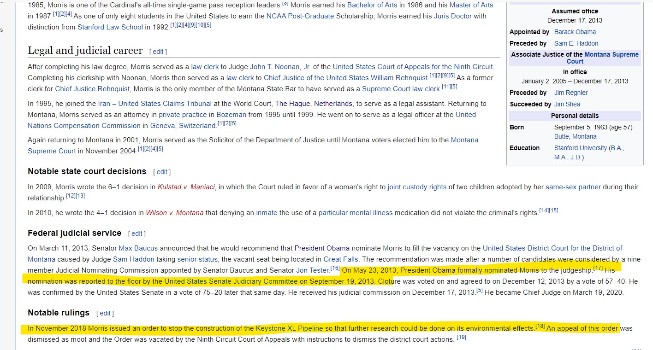Edit Notable state court decisions section

[x=162, y=172]
